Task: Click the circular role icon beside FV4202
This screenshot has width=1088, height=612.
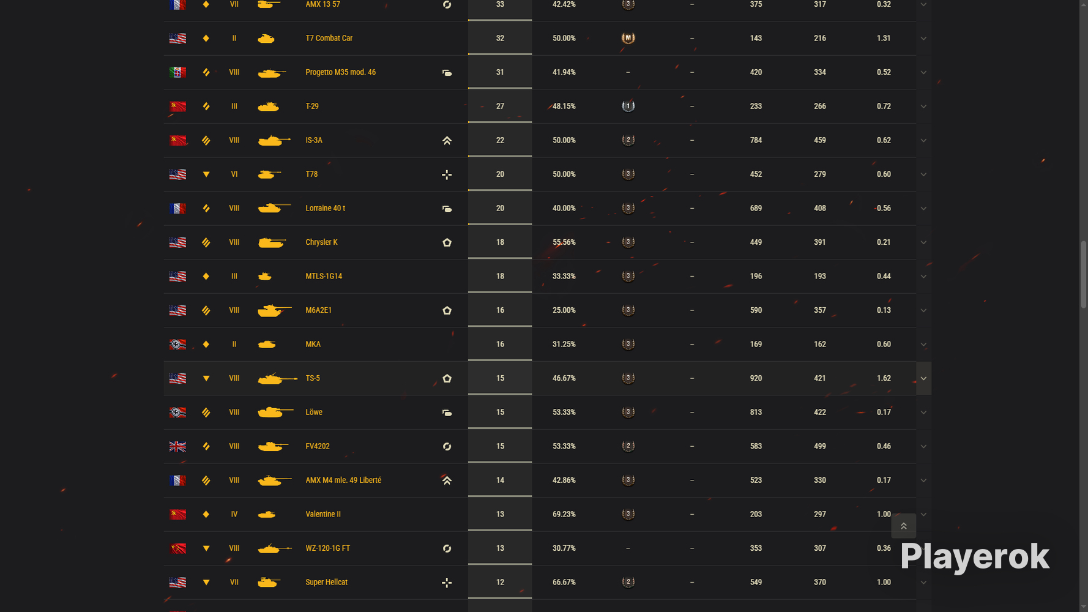Action: (447, 446)
